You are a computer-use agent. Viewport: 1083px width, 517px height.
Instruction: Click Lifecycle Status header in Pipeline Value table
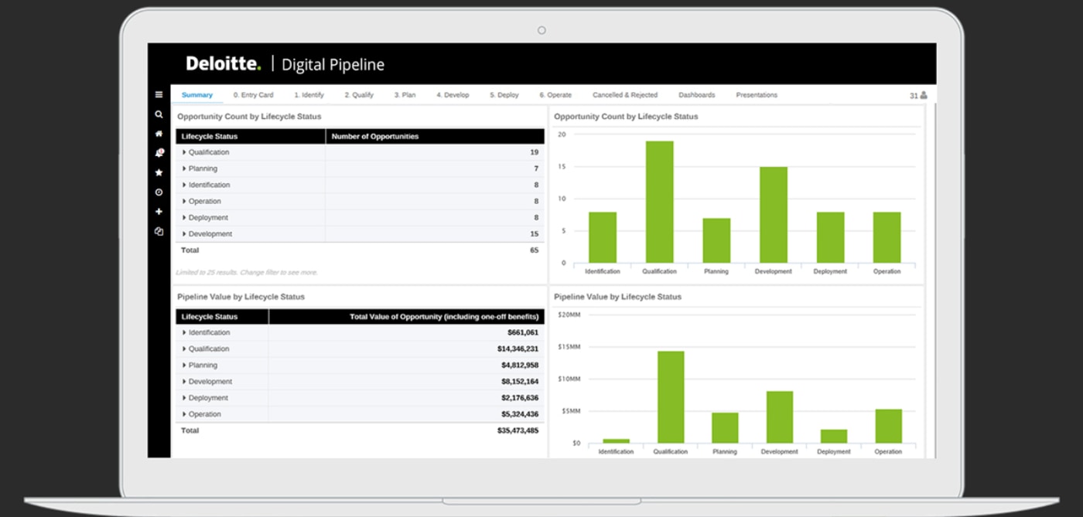tap(222, 316)
